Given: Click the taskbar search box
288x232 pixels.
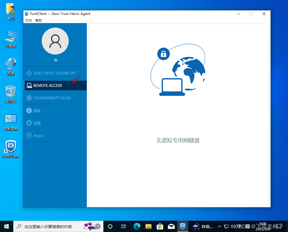Looking at the screenshot, I should pos(58,226).
